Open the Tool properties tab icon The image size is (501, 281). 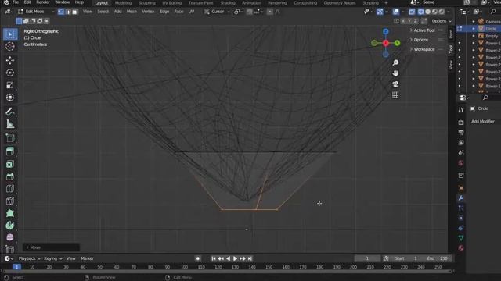[461, 110]
